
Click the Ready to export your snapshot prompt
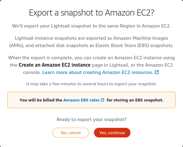(91, 119)
